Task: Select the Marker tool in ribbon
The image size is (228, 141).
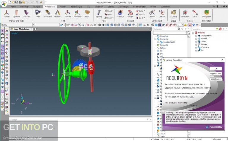Action: point(7,14)
